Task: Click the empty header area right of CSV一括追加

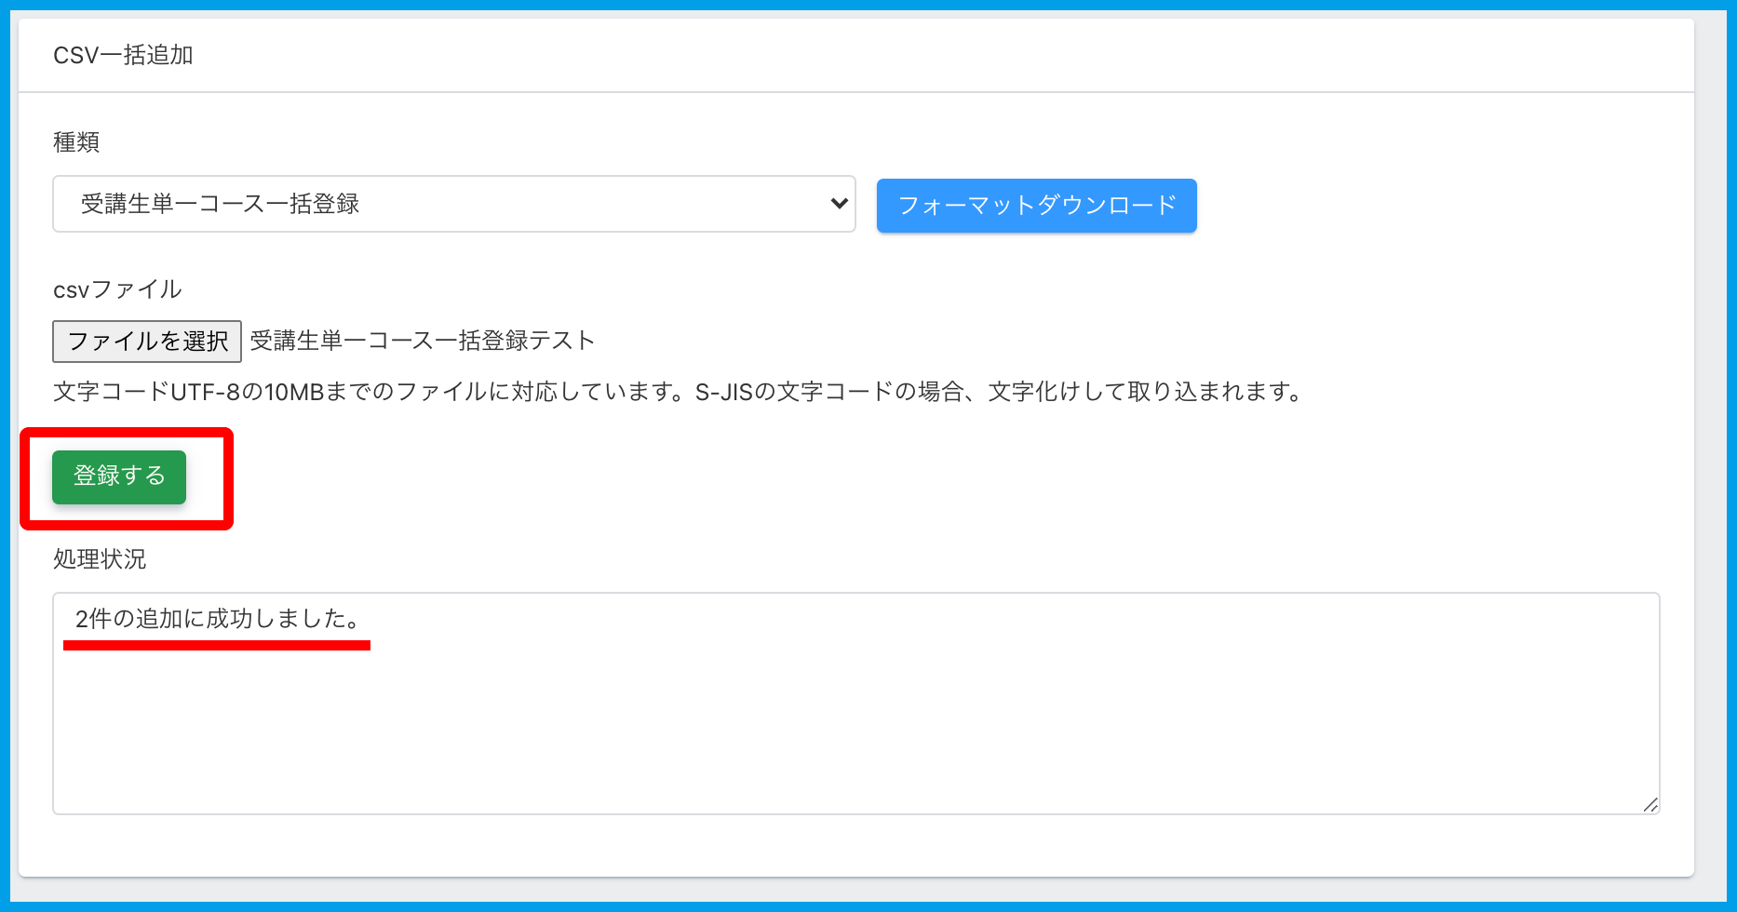Action: (x=931, y=56)
